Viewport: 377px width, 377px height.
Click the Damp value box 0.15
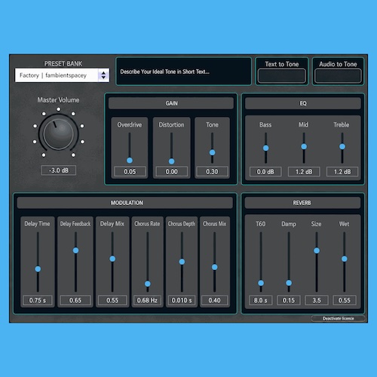pos(289,300)
